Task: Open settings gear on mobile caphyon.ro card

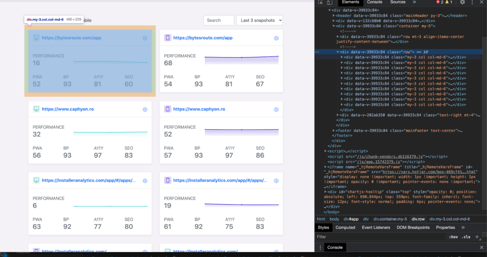Action: pos(276,110)
